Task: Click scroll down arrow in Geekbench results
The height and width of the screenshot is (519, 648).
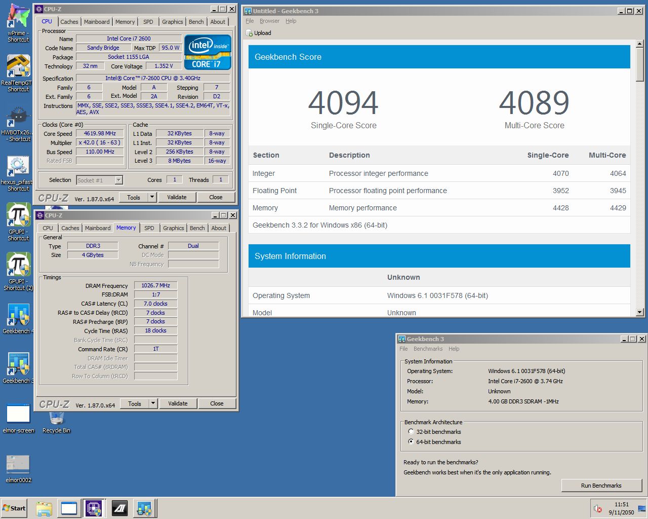Action: (640, 312)
